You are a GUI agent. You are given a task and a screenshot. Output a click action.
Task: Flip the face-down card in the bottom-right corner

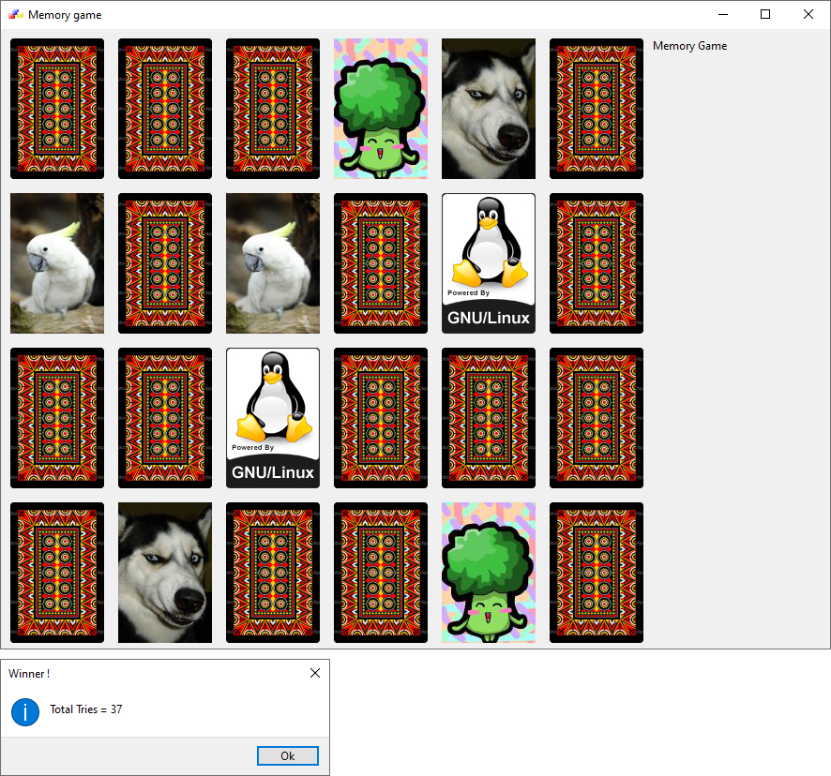[x=596, y=572]
